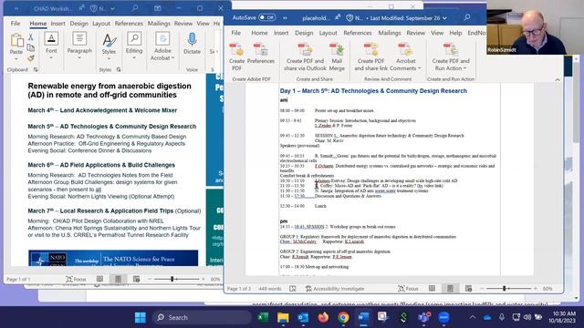Expand the Font group dropdown
The image size is (584, 328).
(x=51, y=57)
